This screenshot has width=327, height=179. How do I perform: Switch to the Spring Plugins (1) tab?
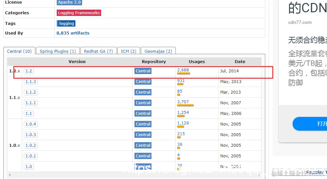(x=58, y=51)
